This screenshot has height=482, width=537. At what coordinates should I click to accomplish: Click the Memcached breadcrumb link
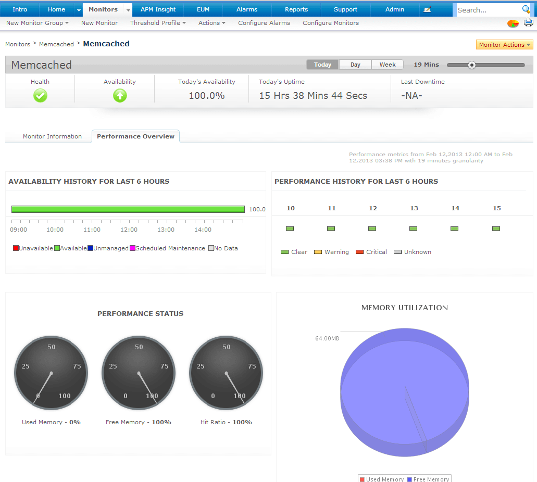tap(56, 44)
